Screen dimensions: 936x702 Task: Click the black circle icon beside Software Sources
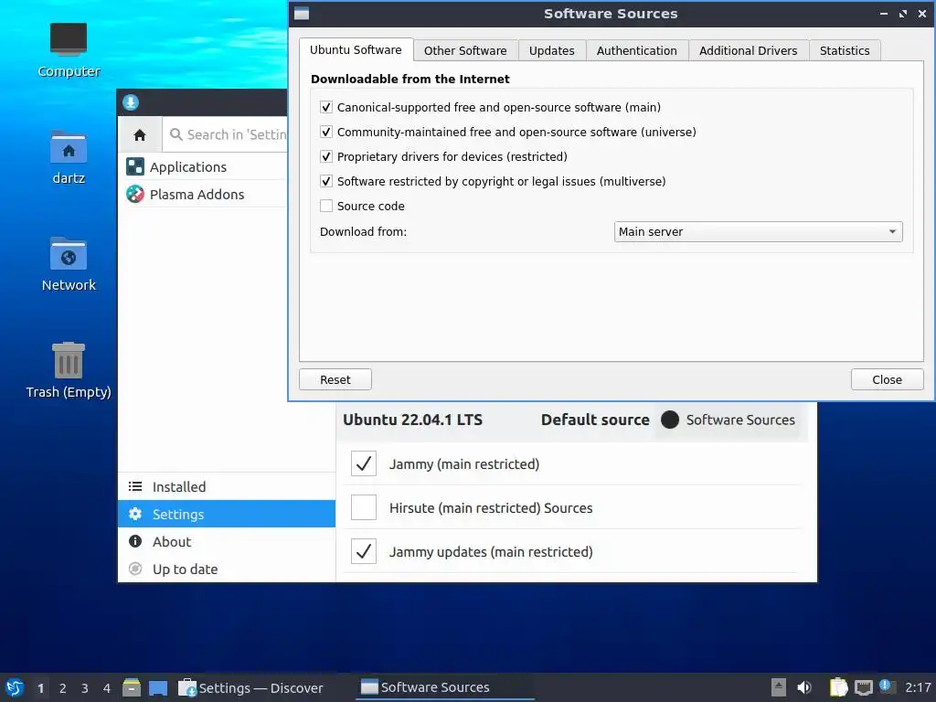tap(670, 420)
